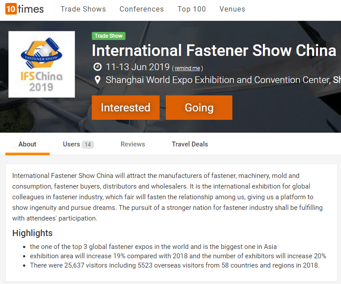Click the 10times logo

(x=24, y=9)
